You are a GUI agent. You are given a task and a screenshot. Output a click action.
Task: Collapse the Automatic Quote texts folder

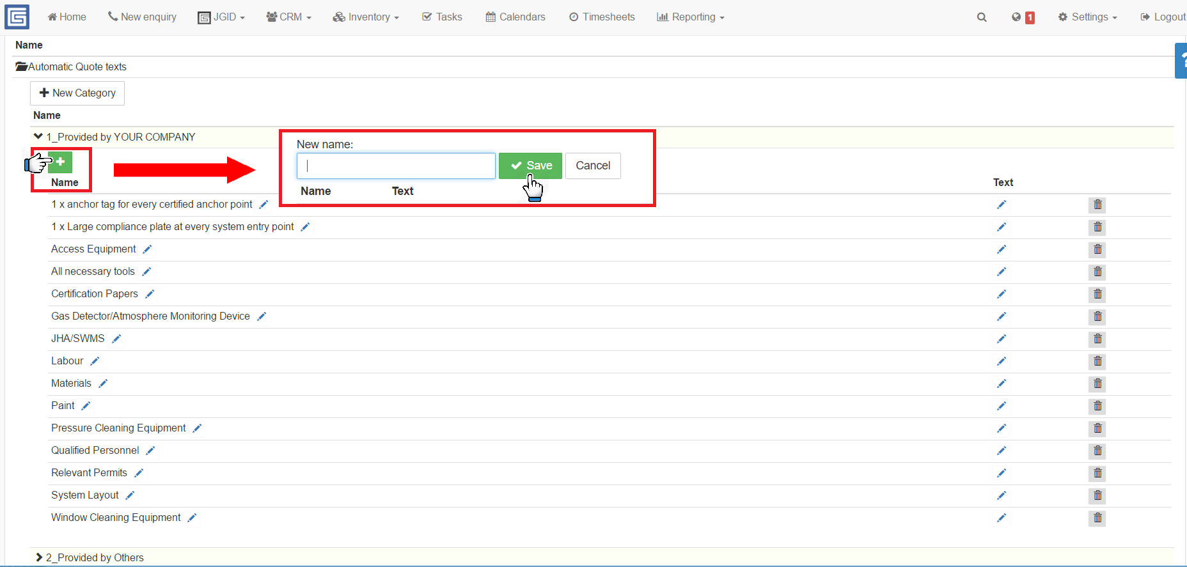click(x=21, y=66)
